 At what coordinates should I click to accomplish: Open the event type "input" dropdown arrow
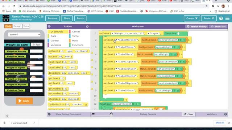coord(148,34)
